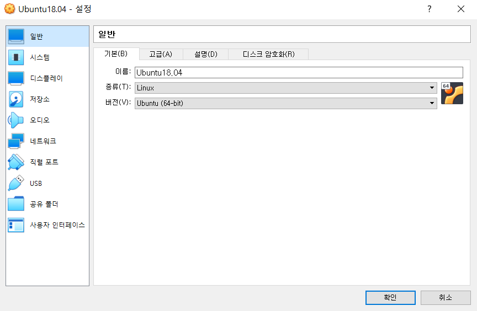Switch to the 디스크 암호화(R) tab
This screenshot has width=477, height=311.
269,55
